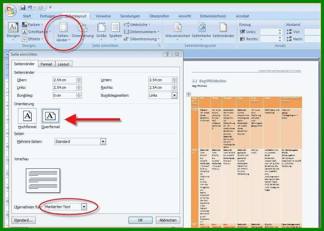Switch to the Start ribbon tab

tap(27, 16)
